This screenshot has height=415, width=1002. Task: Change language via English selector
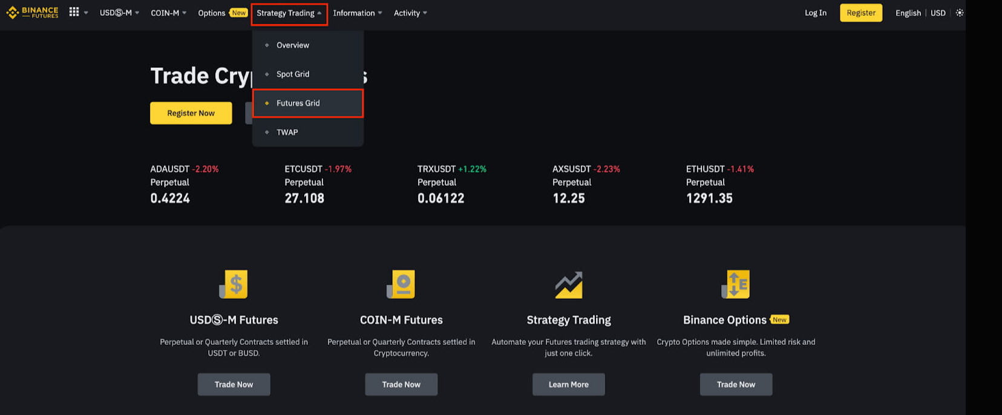click(908, 13)
